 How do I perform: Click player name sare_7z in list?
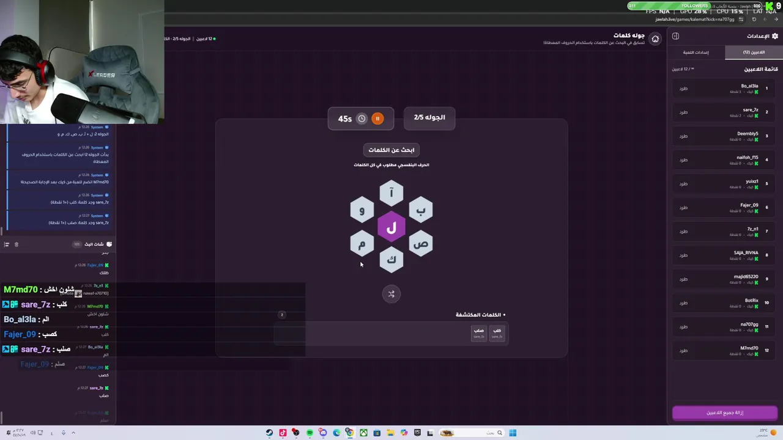pos(751,110)
